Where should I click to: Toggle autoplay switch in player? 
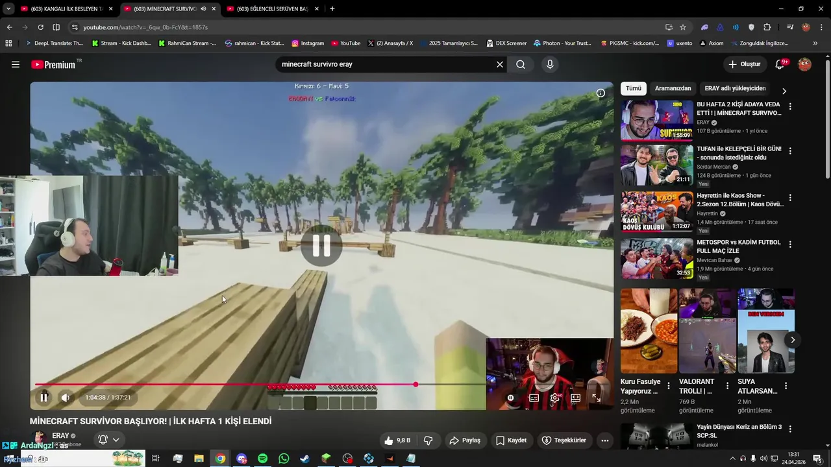click(511, 398)
